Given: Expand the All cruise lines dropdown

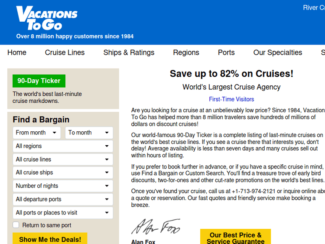Looking at the screenshot, I should pos(62,159).
